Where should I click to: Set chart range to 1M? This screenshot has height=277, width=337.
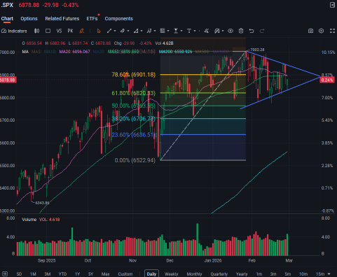(x=33, y=274)
